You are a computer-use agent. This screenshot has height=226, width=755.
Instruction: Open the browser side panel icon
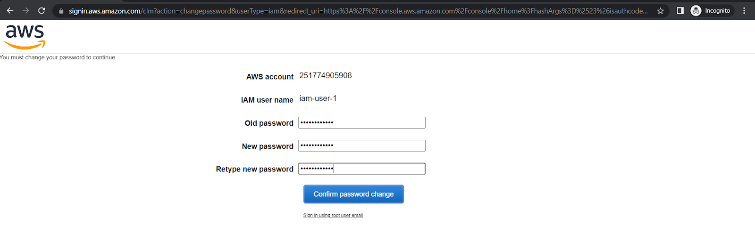pos(680,10)
